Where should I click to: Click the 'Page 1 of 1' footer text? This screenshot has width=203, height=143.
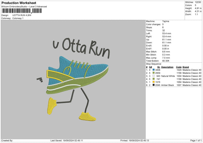194,140
